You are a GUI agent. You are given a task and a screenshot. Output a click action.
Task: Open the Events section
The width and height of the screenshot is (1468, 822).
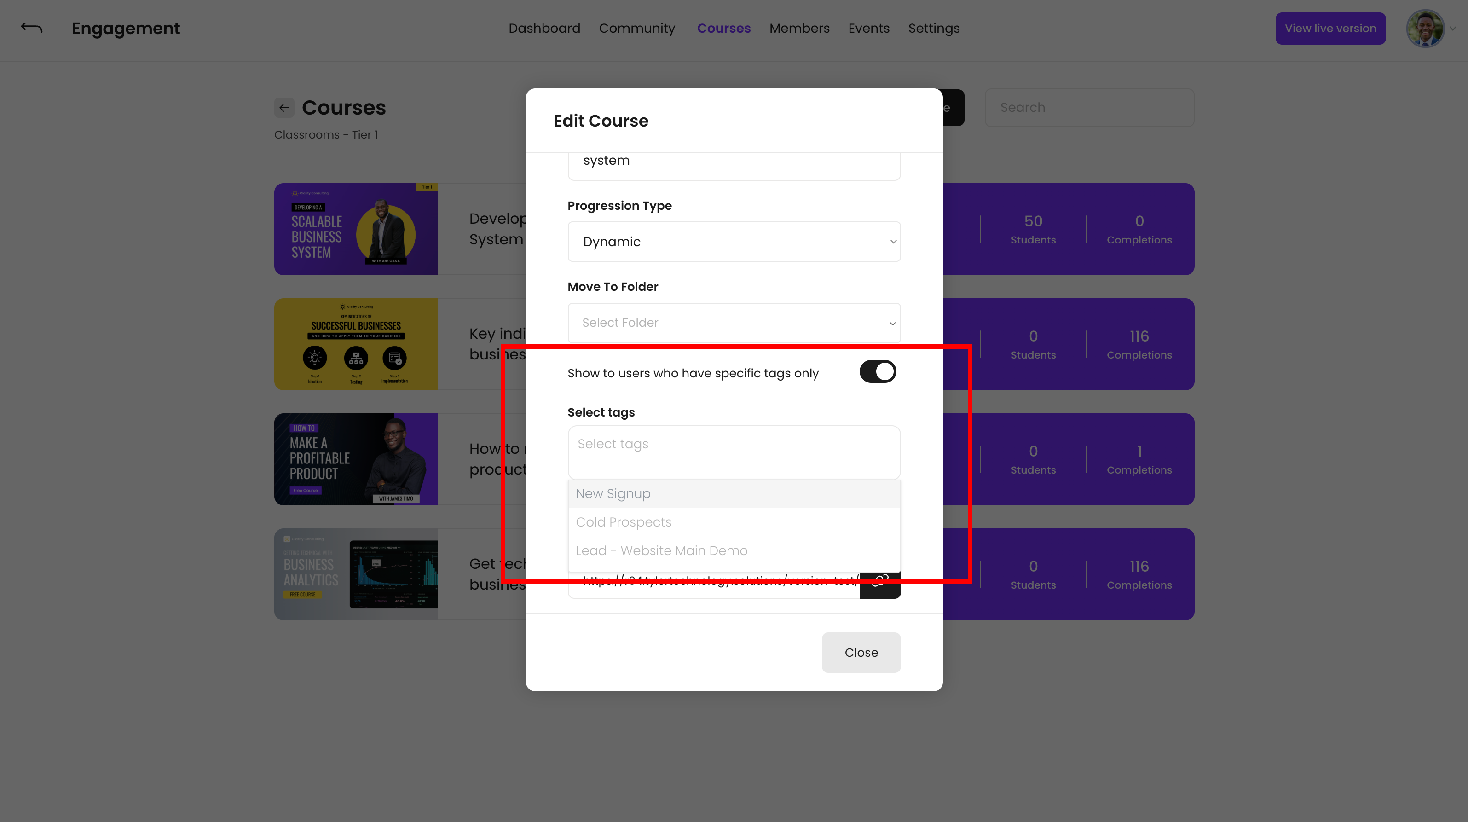[868, 28]
